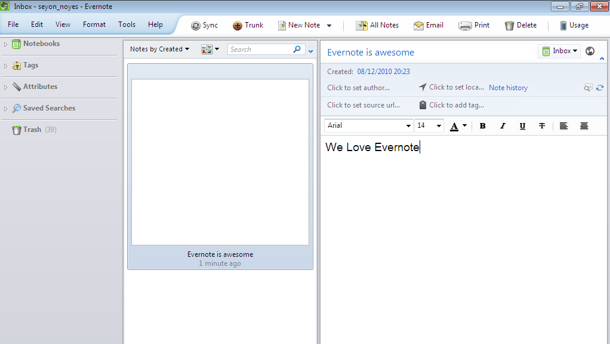This screenshot has height=344, width=610.
Task: Click to add tag field
Action: click(457, 105)
